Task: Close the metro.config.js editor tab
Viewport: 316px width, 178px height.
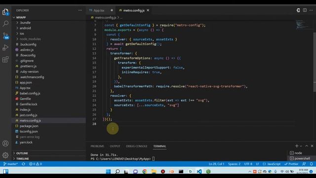Action: pyautogui.click(x=148, y=10)
